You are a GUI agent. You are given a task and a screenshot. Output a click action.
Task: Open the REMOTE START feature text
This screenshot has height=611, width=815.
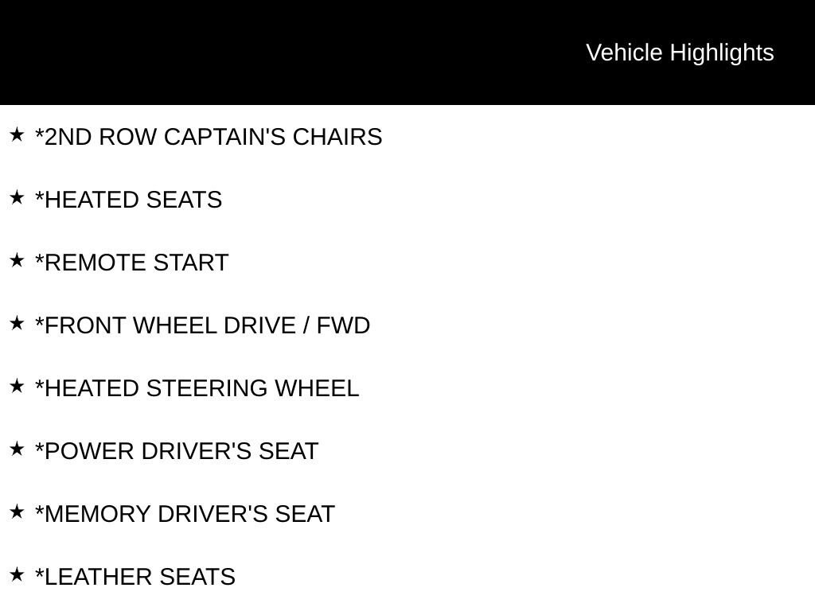coord(136,263)
